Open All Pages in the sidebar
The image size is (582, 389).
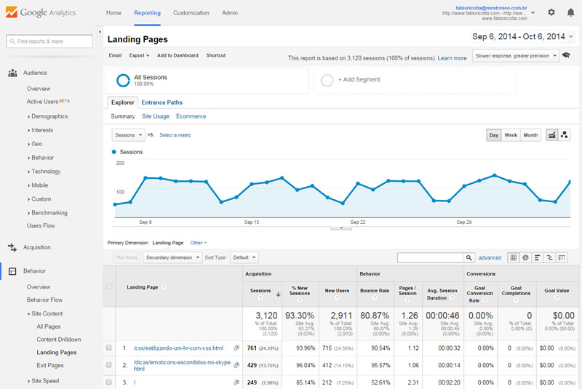pos(49,326)
